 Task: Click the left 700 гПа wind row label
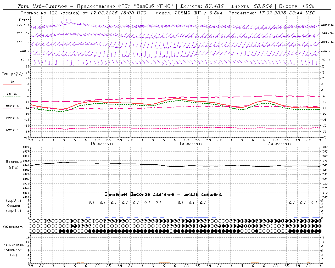click(x=23, y=33)
